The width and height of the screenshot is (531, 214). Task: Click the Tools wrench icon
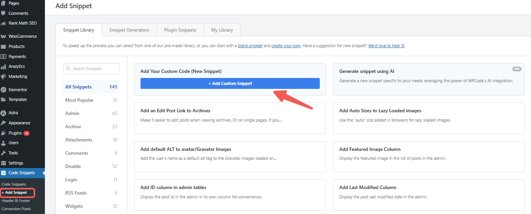pyautogui.click(x=4, y=153)
